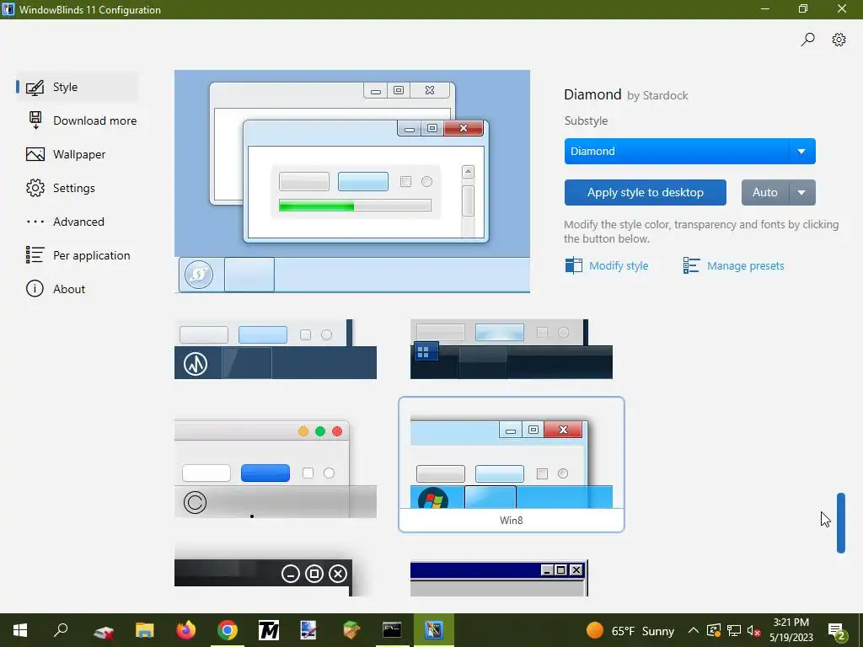
Task: Launch Firefox from the taskbar
Action: [186, 630]
